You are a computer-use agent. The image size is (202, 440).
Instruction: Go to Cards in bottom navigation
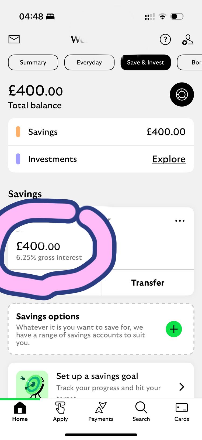(182, 411)
